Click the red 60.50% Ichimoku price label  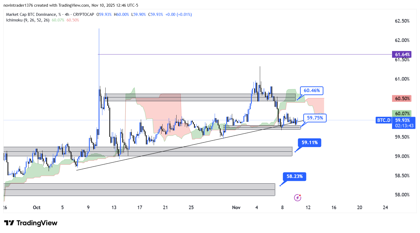(402, 99)
